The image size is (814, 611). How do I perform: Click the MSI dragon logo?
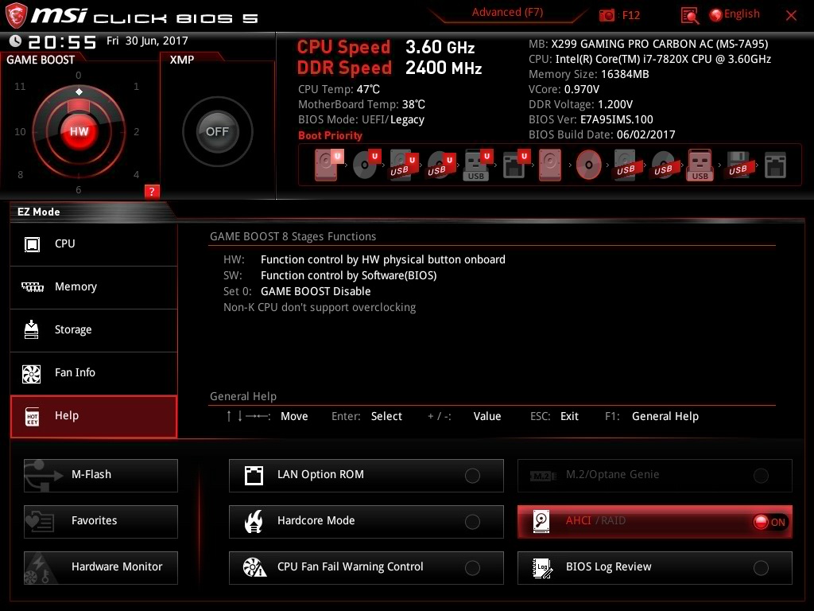(x=17, y=15)
